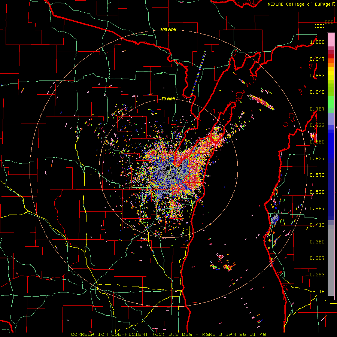Click the 0.893 legend value
The image size is (337, 337).
coord(317,75)
